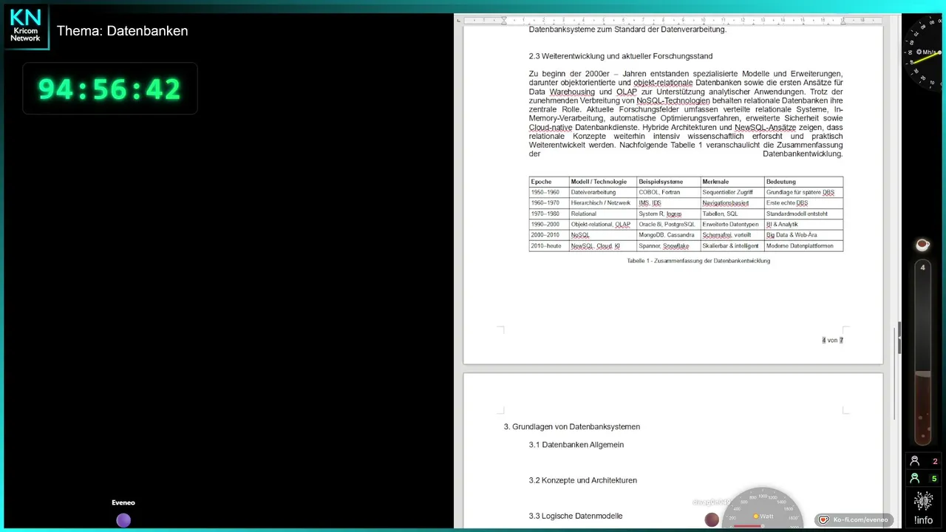Click the Watt gauge dial
The height and width of the screenshot is (532, 946).
[x=763, y=508]
